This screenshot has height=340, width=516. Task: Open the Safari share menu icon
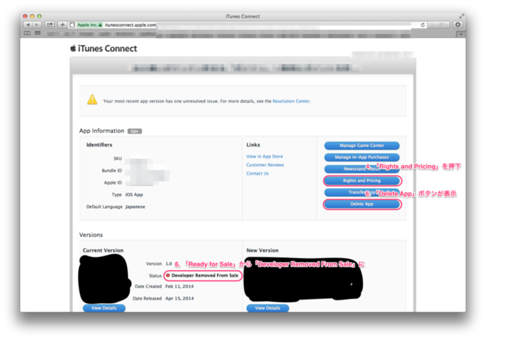click(50, 25)
